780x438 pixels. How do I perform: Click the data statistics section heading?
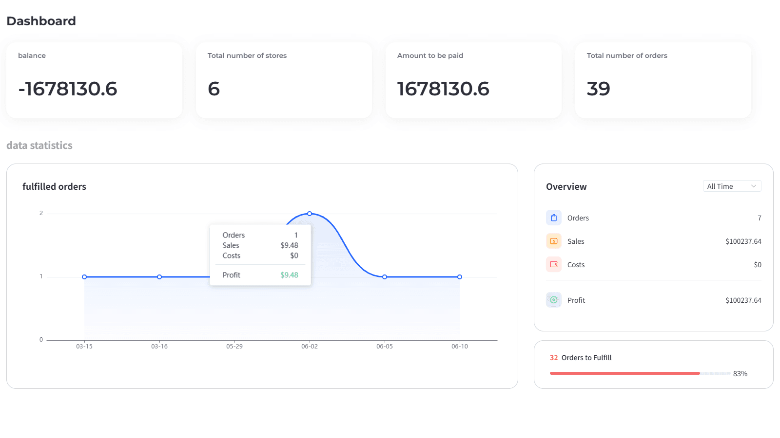tap(39, 146)
